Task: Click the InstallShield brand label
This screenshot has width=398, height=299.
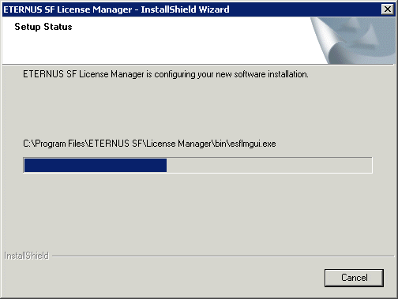Action: 27,256
